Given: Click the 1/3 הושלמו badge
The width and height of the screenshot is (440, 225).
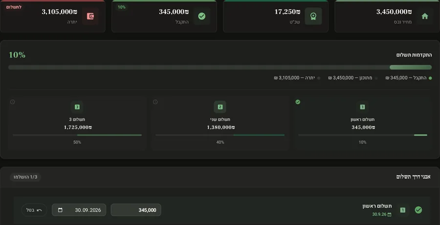Looking at the screenshot, I should pyautogui.click(x=25, y=177).
